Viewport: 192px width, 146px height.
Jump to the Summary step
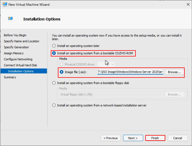(10, 77)
